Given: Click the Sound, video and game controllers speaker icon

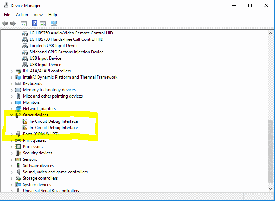Looking at the screenshot, I should (18, 172).
